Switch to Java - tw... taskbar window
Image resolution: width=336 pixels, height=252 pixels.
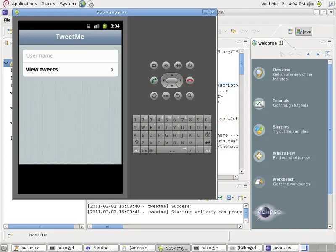click(x=281, y=248)
